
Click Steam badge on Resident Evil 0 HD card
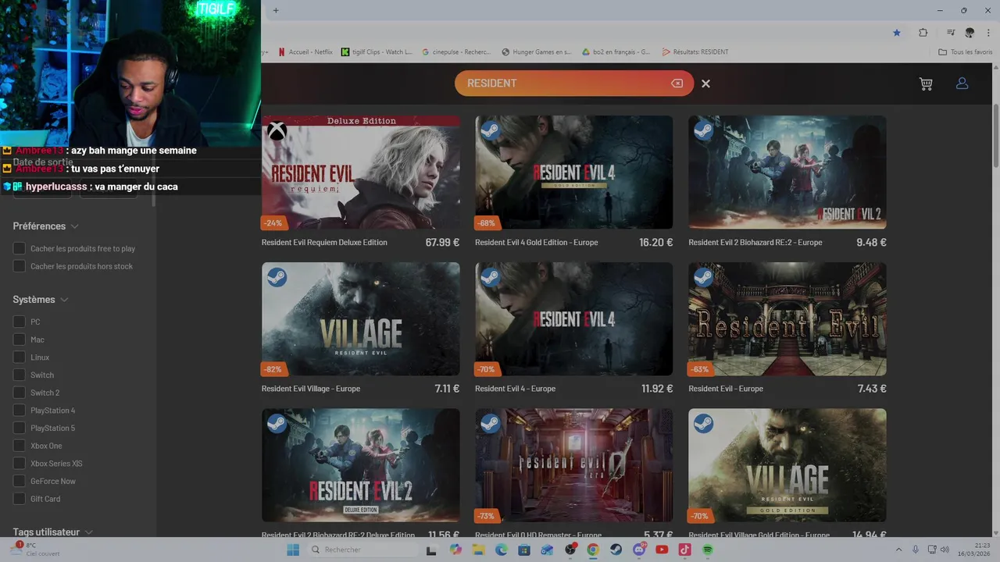click(x=490, y=424)
